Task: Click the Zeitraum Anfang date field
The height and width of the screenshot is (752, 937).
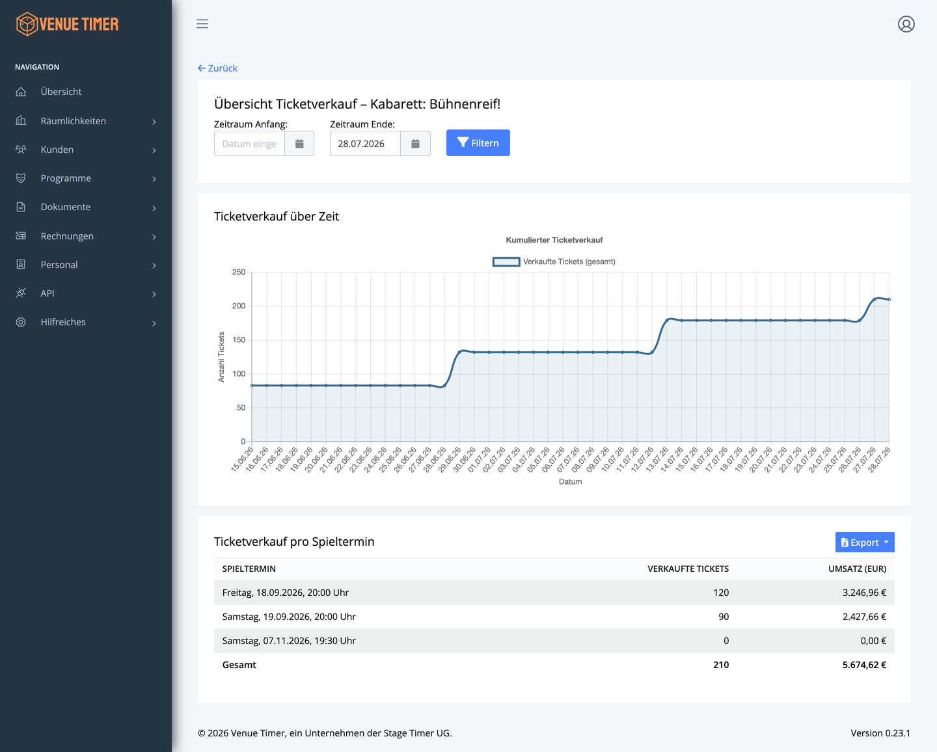Action: (x=249, y=144)
